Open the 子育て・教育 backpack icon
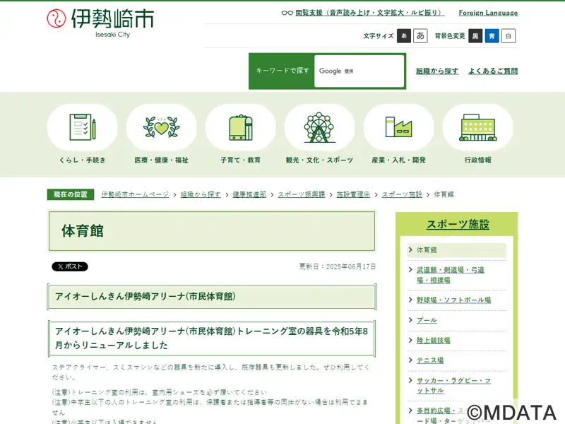Image resolution: width=565 pixels, height=424 pixels. tap(241, 128)
